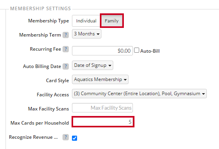This screenshot has width=219, height=149.
Task: Focus the Recurring Fee amount field
Action: (102, 51)
